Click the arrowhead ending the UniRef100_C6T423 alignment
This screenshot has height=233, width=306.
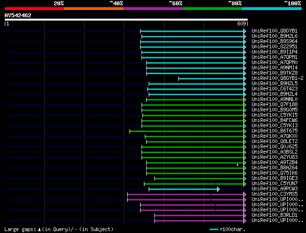[245, 89]
